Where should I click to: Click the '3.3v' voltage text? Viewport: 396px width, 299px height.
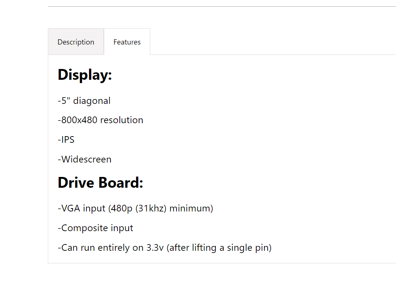click(x=155, y=248)
